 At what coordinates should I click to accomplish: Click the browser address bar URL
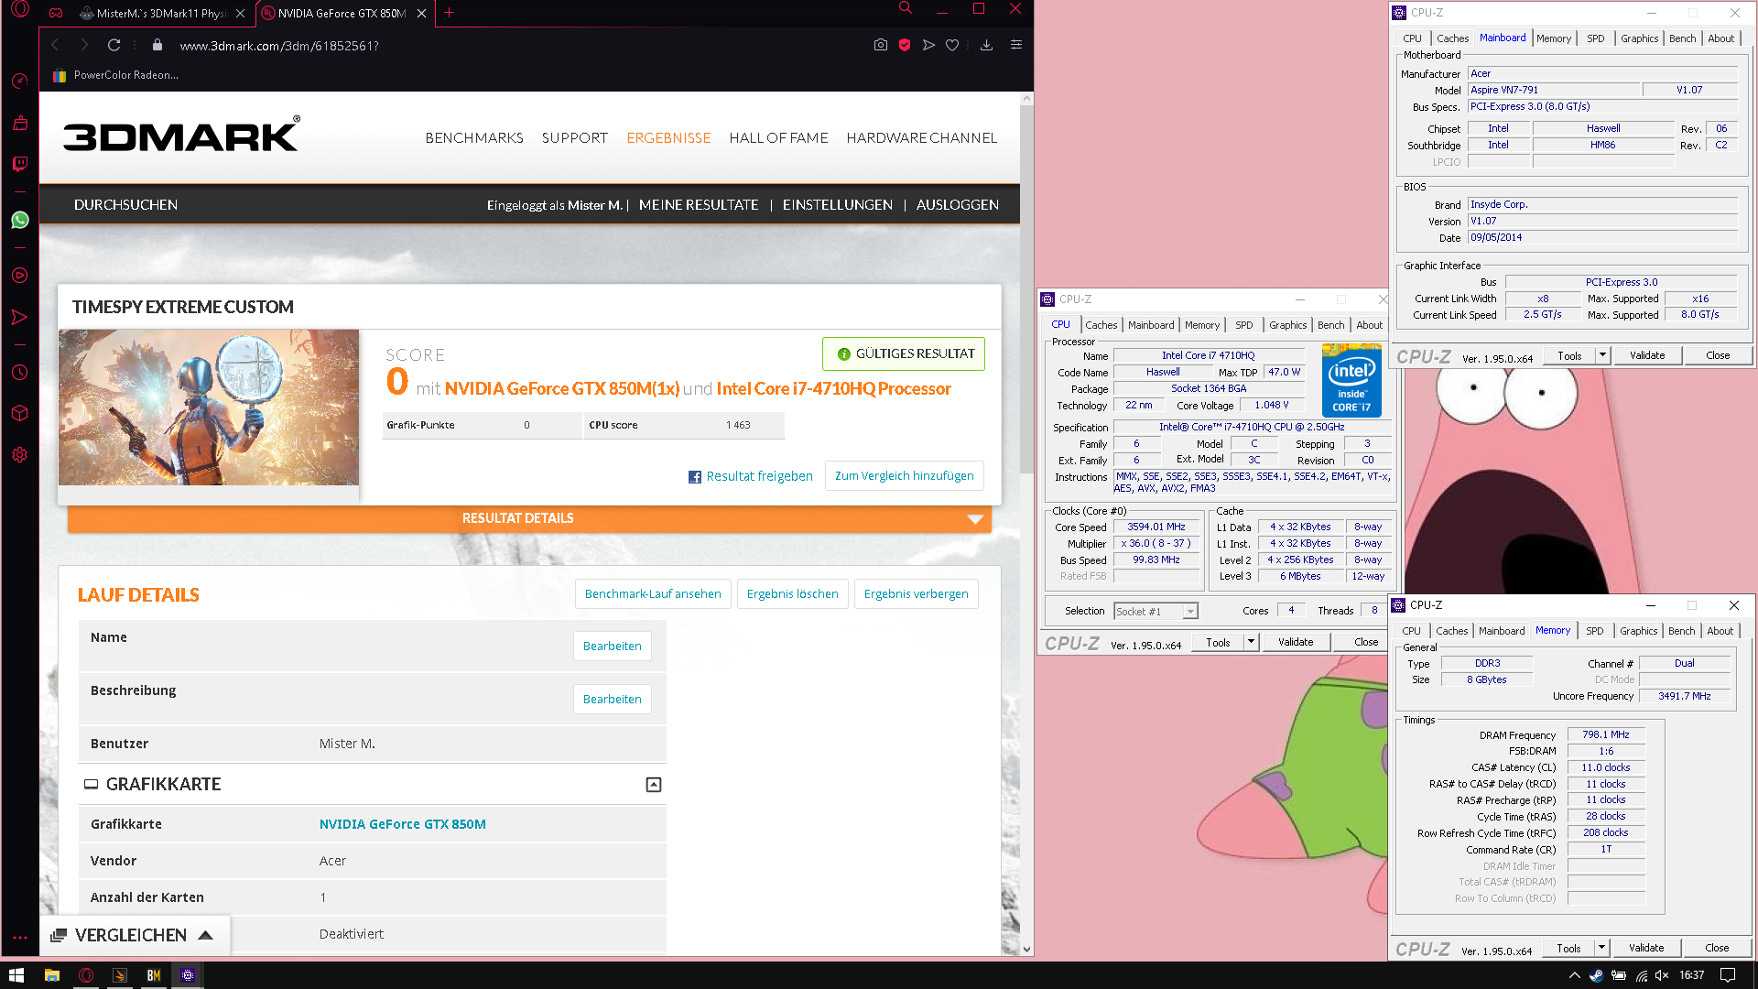pyautogui.click(x=278, y=45)
